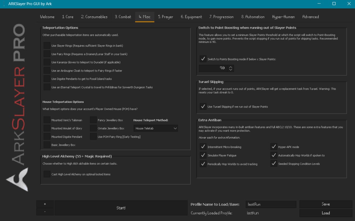Check the Ardougne Cloak teleport option
This screenshot has height=221, width=355.
(x=47, y=71)
